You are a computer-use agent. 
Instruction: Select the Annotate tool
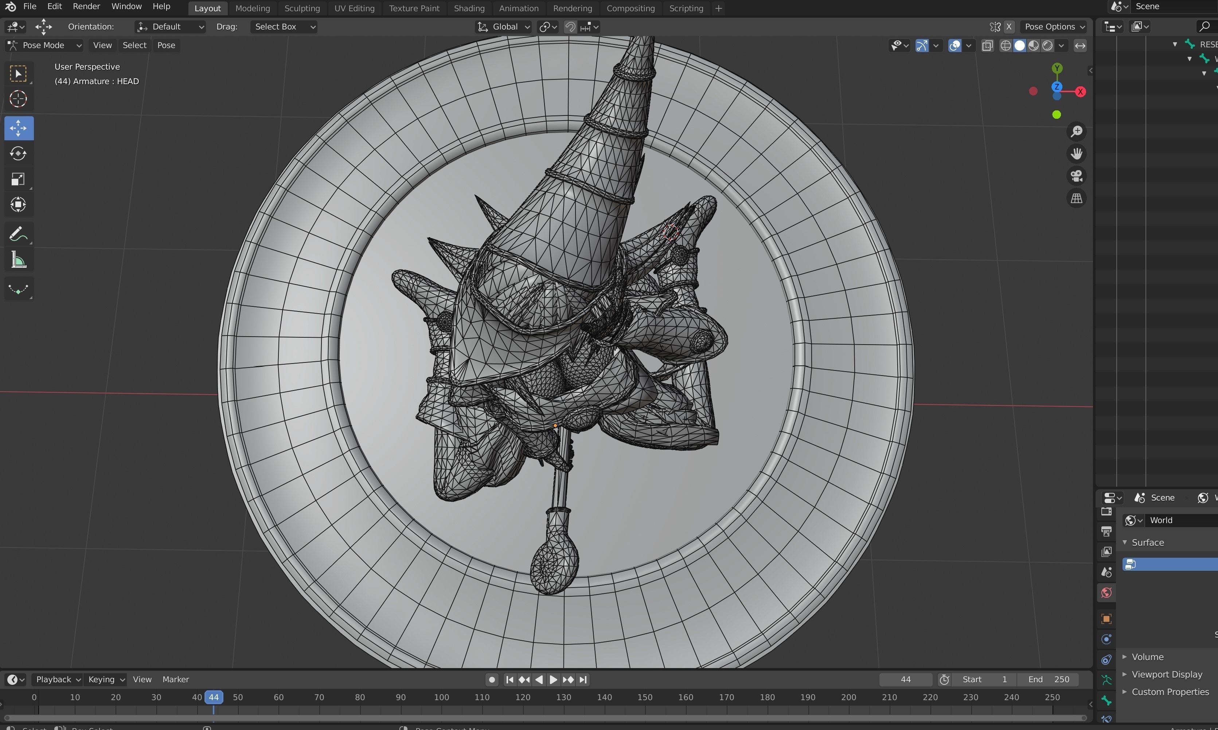(x=19, y=234)
